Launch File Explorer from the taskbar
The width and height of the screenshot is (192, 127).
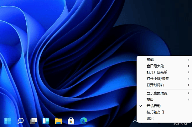[x=58, y=121]
